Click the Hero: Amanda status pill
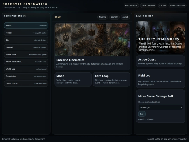Viewport: 189px width, 142px height. (x=131, y=5)
